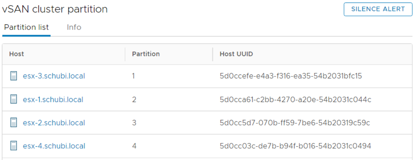Select the UUID starting with 5d0cc5d7
Viewport: 414px width, 160px height.
pyautogui.click(x=295, y=123)
